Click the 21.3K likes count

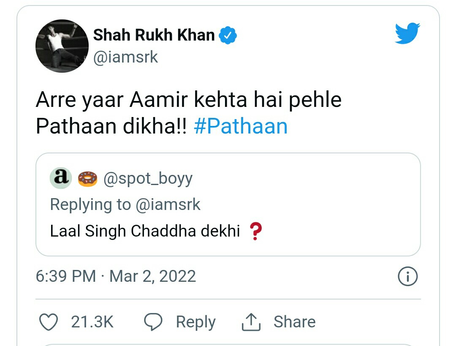[92, 322]
